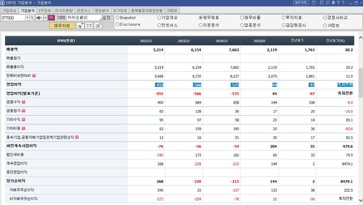Click the 지배주주순이익 row label
363x205 pixels.
[22, 190]
